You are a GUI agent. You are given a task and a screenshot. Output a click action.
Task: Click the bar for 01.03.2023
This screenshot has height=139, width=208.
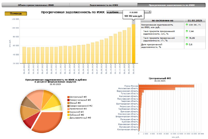click(x=24, y=55)
